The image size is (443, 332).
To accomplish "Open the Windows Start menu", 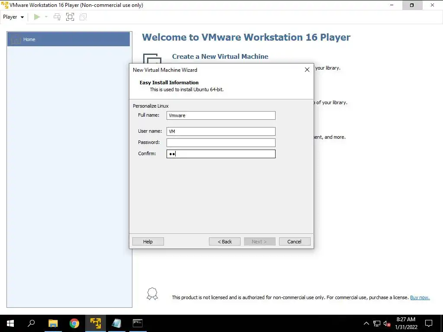I will [x=10, y=323].
